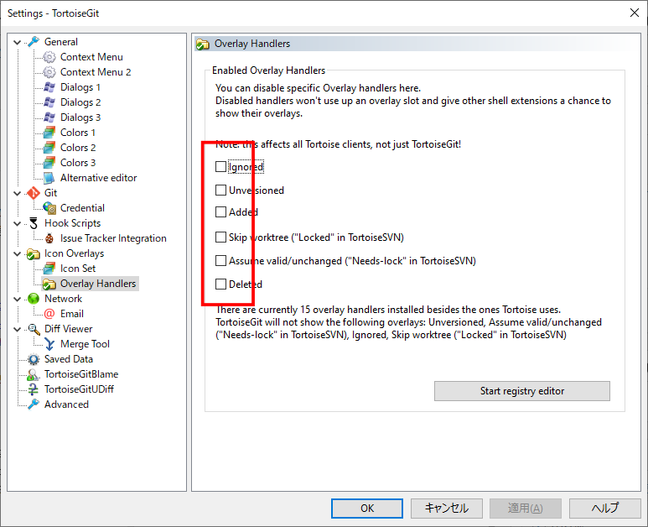Collapse the Icon Overlays tree node
This screenshot has width=648, height=527.
click(x=18, y=253)
